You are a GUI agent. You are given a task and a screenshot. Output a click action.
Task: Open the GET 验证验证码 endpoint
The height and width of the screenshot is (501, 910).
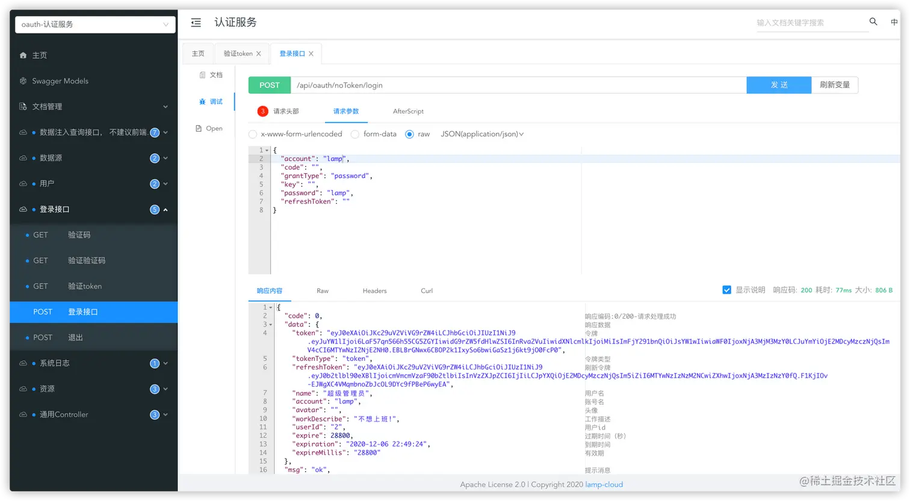point(94,260)
